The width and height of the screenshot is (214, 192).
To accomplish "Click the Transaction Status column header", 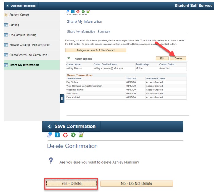I will coord(155,79).
